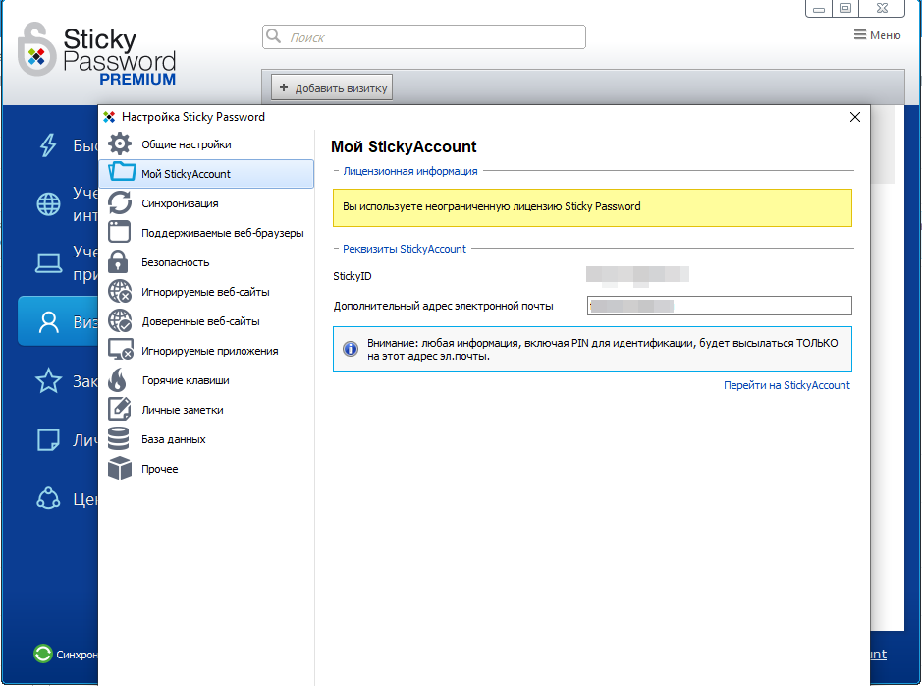The image size is (922, 686).
Task: Follow the Перейти на StickyAccount link
Action: click(786, 385)
